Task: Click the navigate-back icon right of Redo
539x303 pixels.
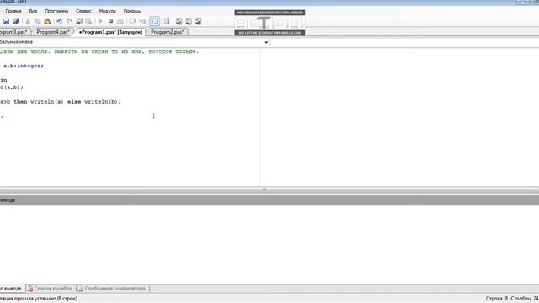Action: (79, 21)
